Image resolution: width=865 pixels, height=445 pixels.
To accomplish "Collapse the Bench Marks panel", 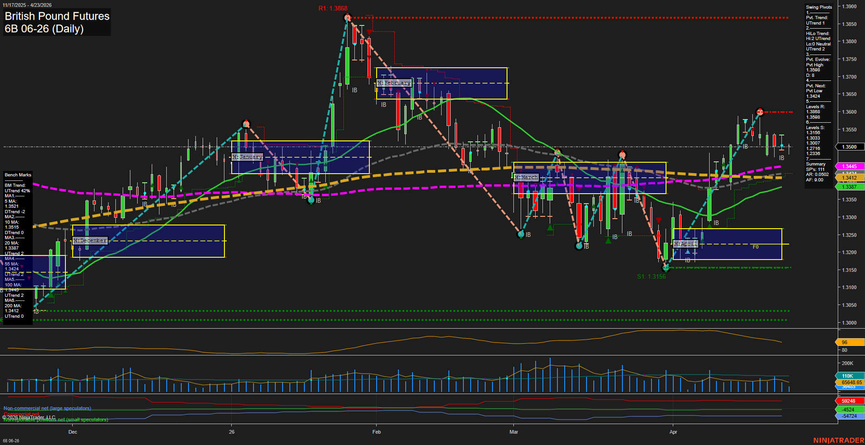I will point(18,175).
